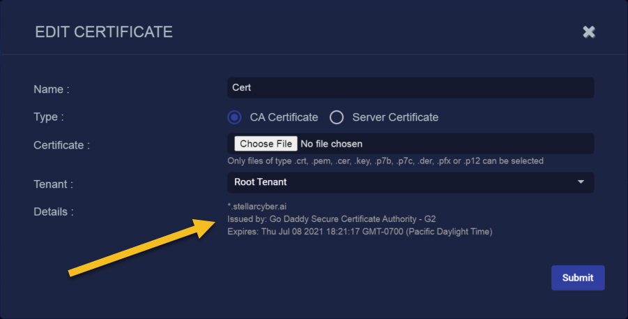Click the "Issued by: Go Daddy" line
This screenshot has height=319, width=628.
341,219
